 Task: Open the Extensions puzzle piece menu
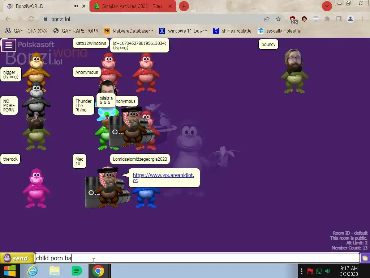point(327,19)
